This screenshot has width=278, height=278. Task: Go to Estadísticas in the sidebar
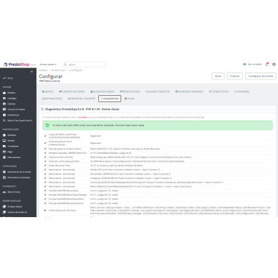(x=13, y=115)
